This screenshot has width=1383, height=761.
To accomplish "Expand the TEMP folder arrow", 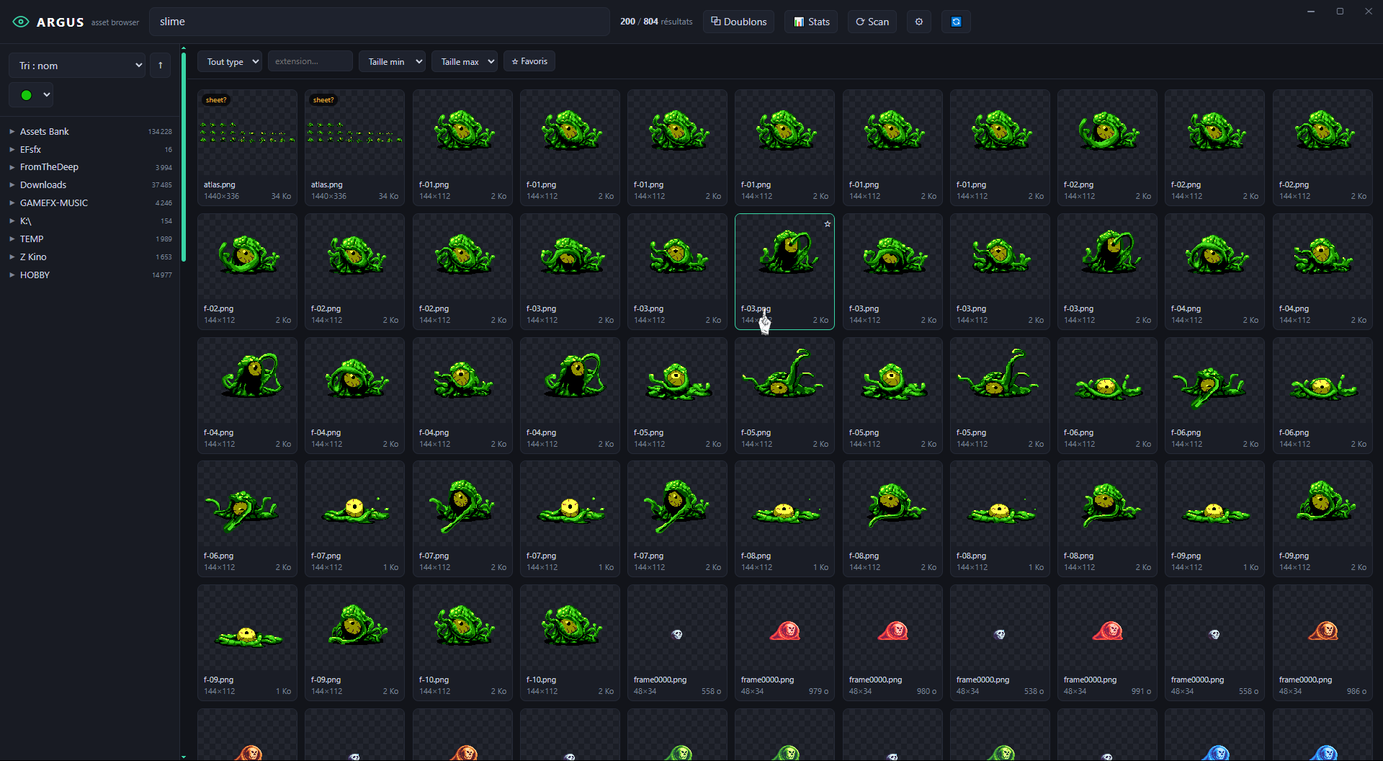I will point(12,239).
